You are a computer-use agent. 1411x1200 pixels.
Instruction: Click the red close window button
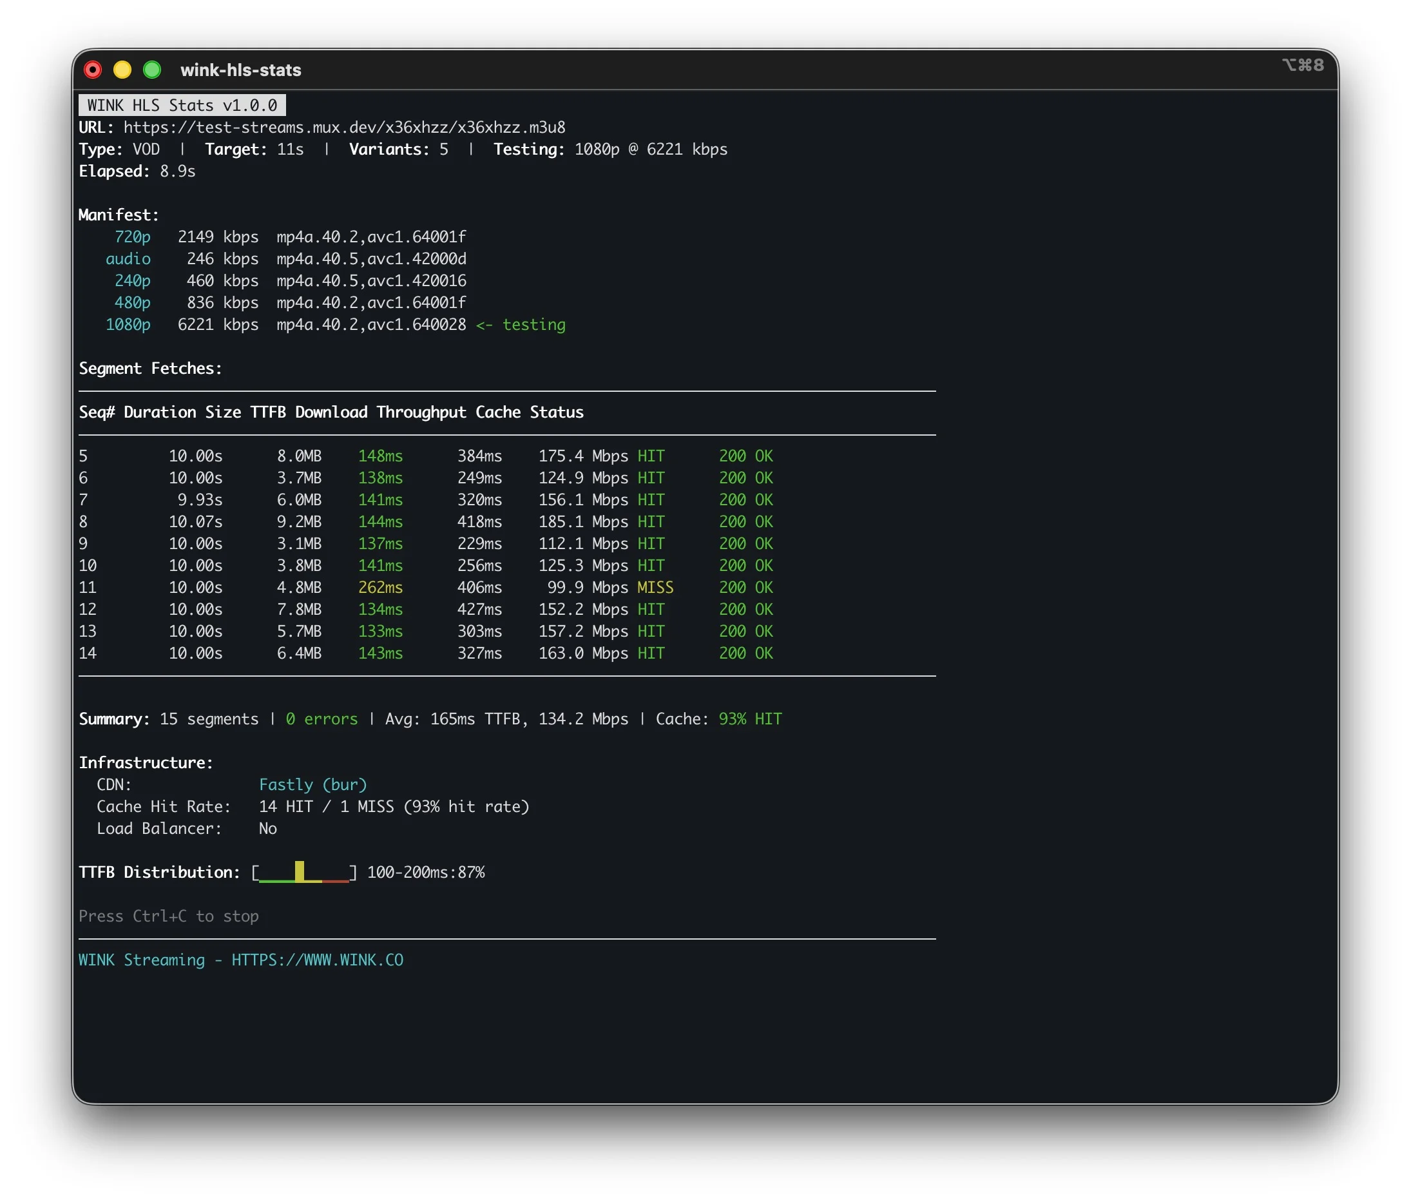(93, 70)
